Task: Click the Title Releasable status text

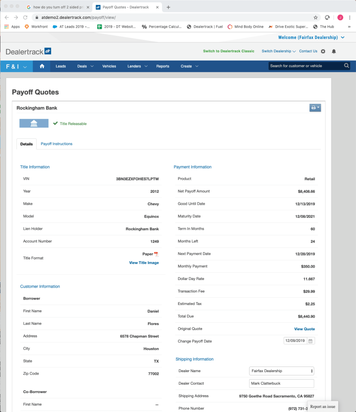Action: tap(73, 124)
